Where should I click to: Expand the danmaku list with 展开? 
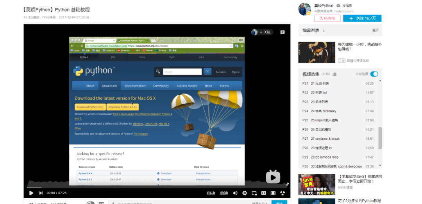375,30
